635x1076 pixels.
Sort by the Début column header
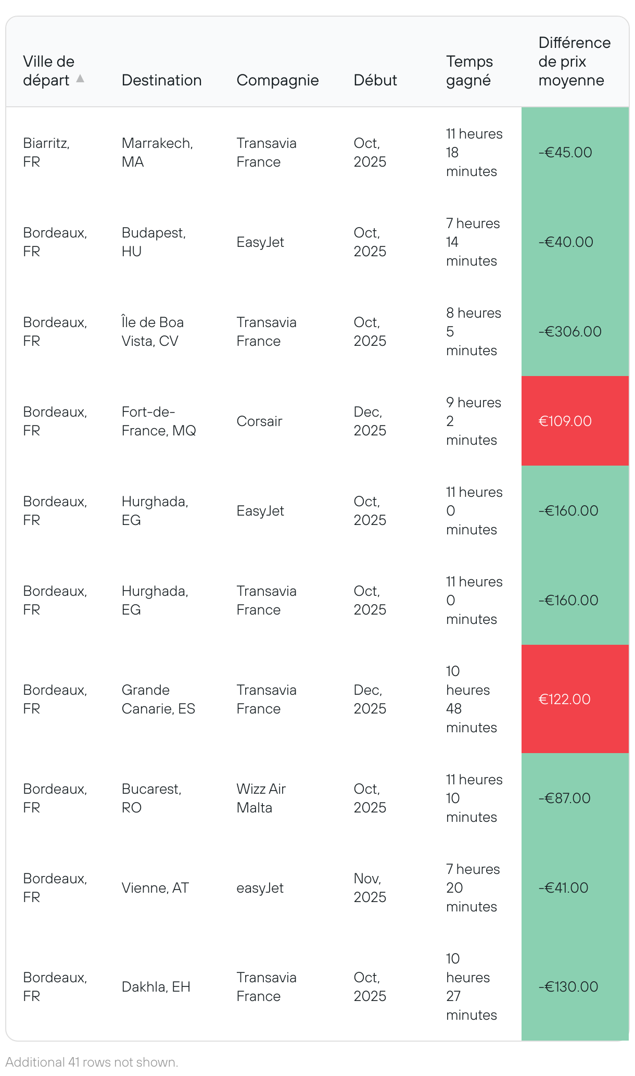(x=375, y=80)
